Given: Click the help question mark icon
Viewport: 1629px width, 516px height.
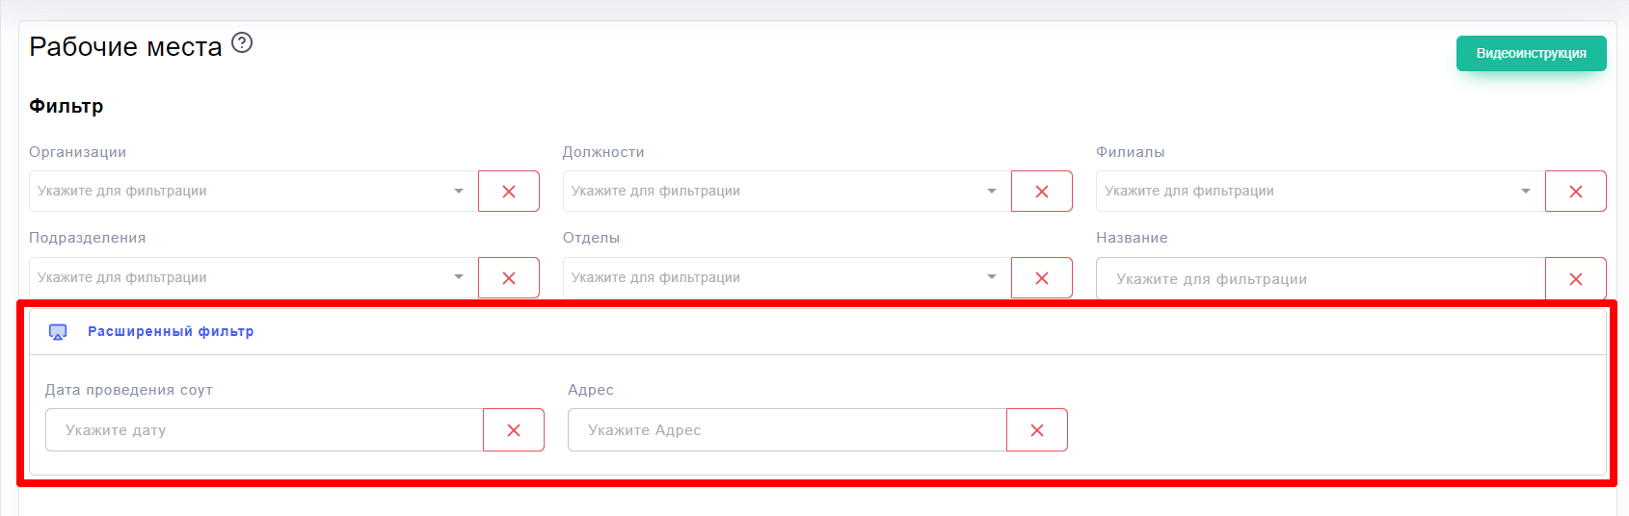Looking at the screenshot, I should [242, 43].
